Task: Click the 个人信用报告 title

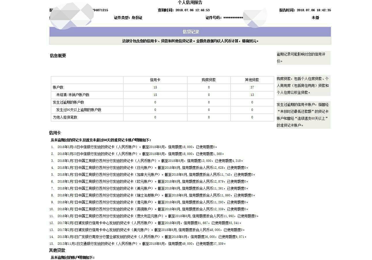Action: click(x=190, y=3)
